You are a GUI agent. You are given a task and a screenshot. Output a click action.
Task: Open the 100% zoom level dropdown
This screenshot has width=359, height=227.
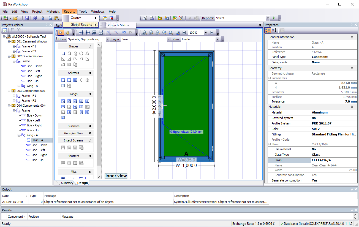[205, 33]
